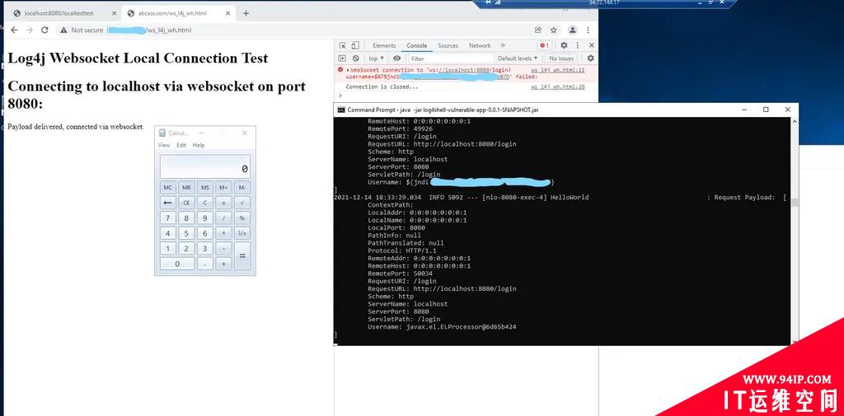The image size is (844, 416).
Task: Click the decimal point key on Calculator
Action: tap(205, 264)
